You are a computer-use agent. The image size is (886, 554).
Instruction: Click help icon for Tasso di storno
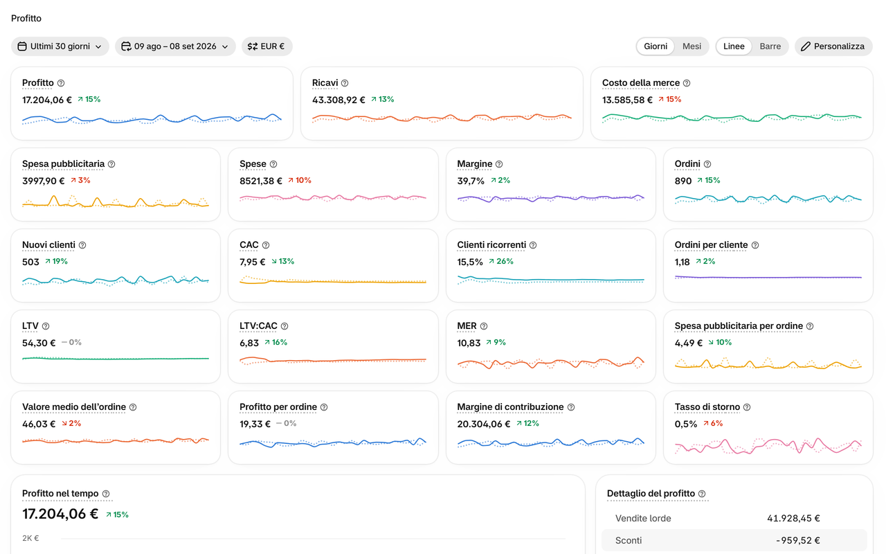point(747,407)
